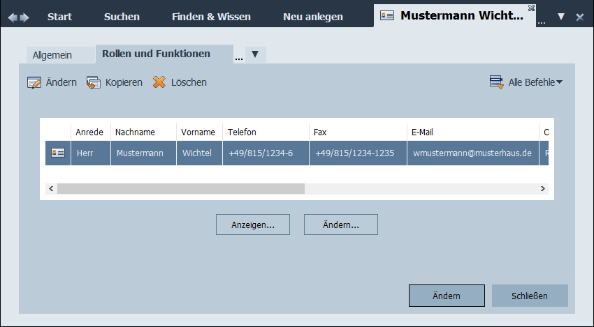The height and width of the screenshot is (327, 594).
Task: Navigate back with left arrow icon
Action: tap(13, 17)
